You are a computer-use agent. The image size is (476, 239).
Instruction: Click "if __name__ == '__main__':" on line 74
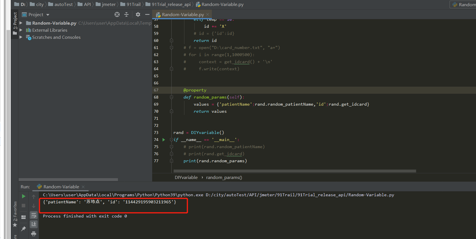(206, 140)
